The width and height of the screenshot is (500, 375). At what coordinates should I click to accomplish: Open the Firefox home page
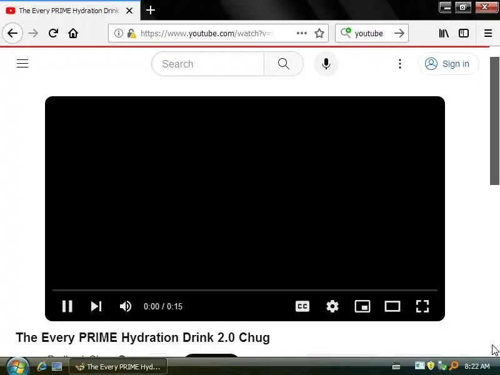73,33
